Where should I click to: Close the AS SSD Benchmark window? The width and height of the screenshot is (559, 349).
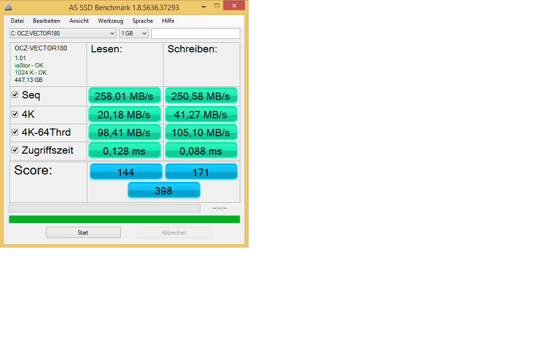coord(234,5)
